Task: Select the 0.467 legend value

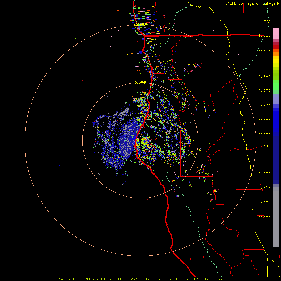Action: (x=264, y=174)
